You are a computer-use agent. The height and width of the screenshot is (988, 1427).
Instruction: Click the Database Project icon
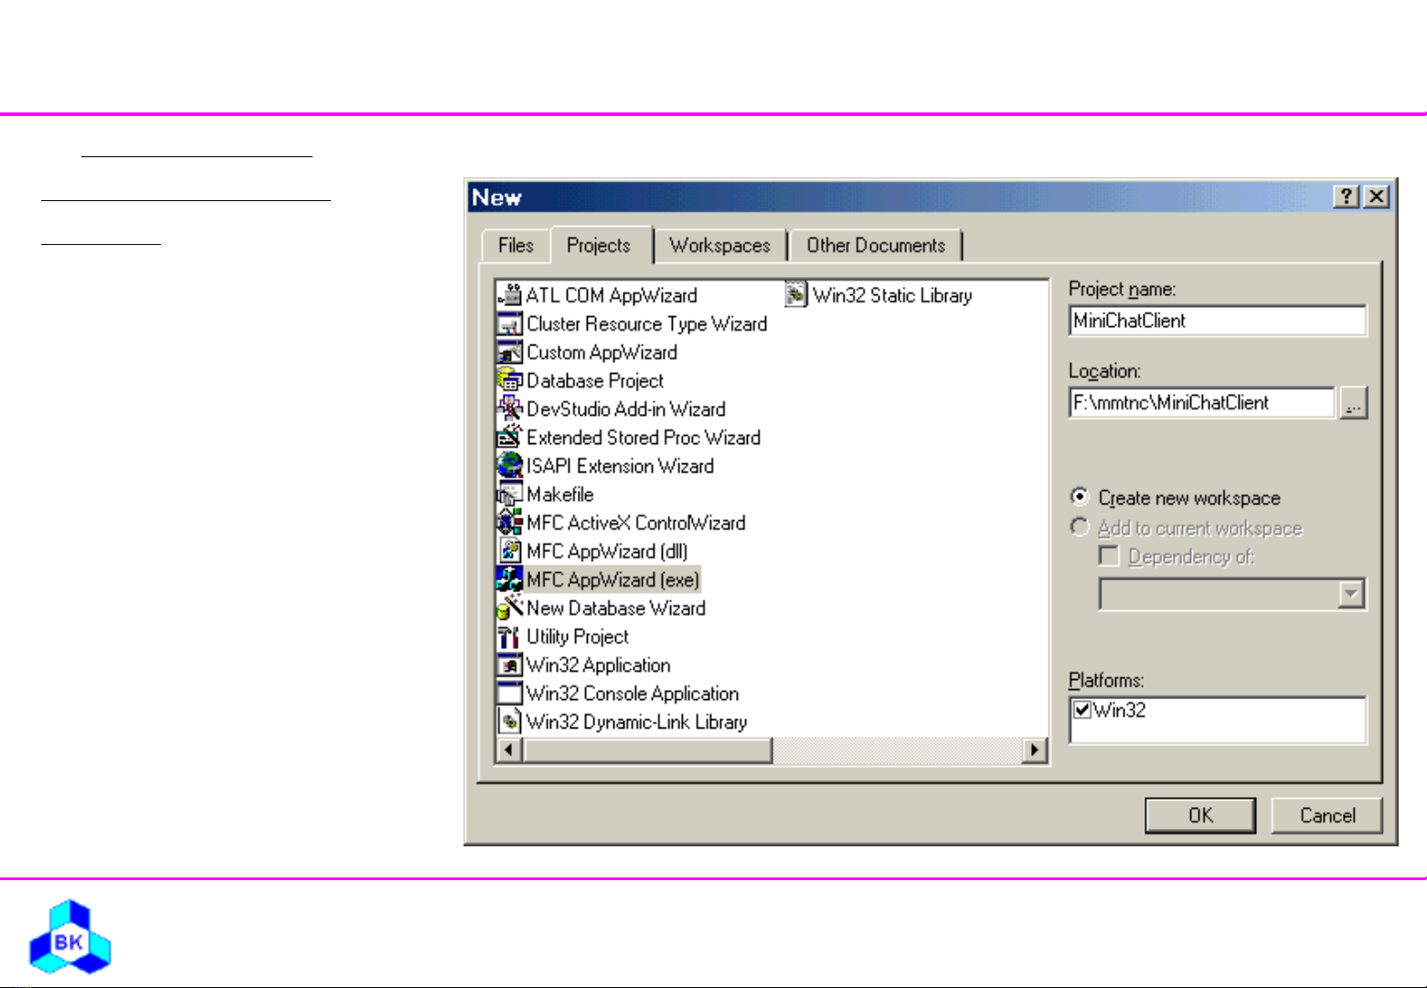click(x=509, y=380)
